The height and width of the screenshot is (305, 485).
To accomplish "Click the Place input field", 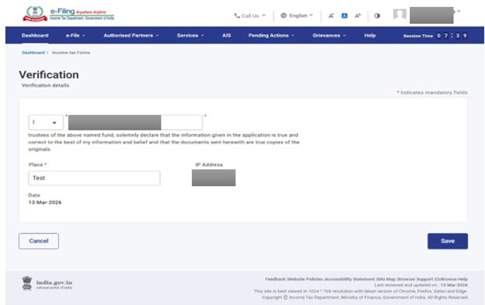I will (x=94, y=178).
